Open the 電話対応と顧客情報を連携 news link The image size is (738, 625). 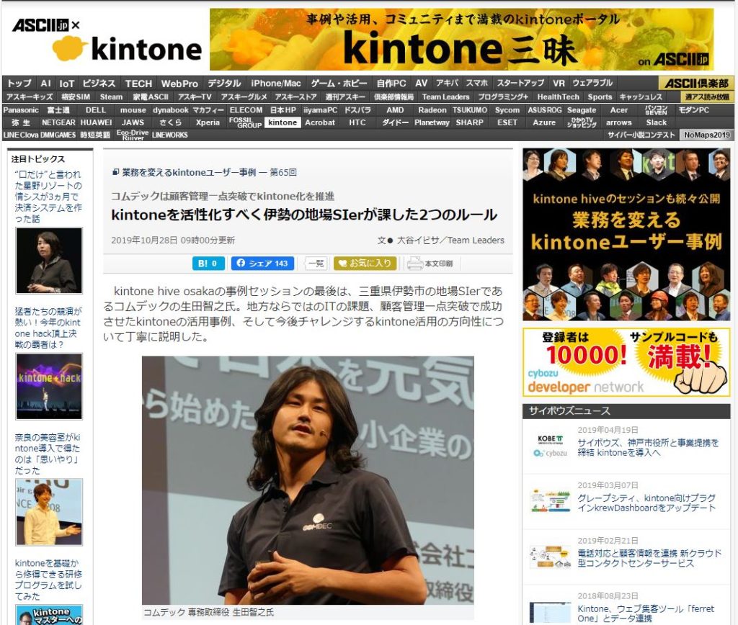coord(649,558)
